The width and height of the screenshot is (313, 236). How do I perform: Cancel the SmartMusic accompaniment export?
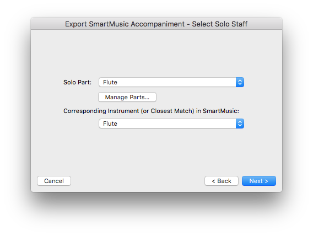click(54, 181)
